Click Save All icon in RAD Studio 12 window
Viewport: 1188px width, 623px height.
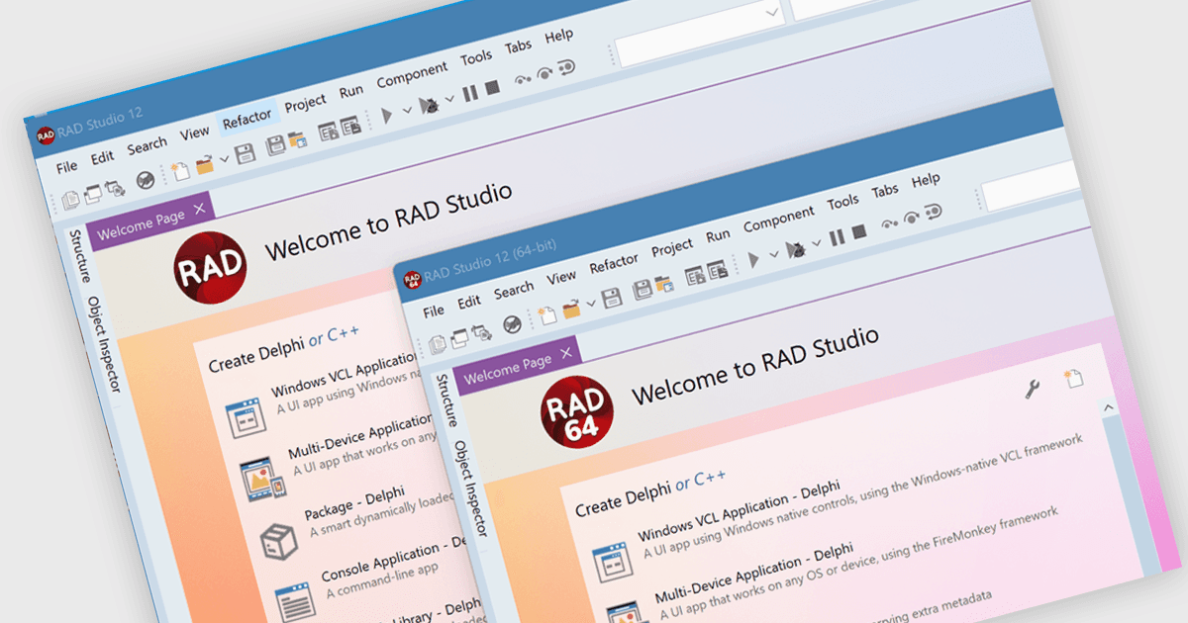[275, 144]
